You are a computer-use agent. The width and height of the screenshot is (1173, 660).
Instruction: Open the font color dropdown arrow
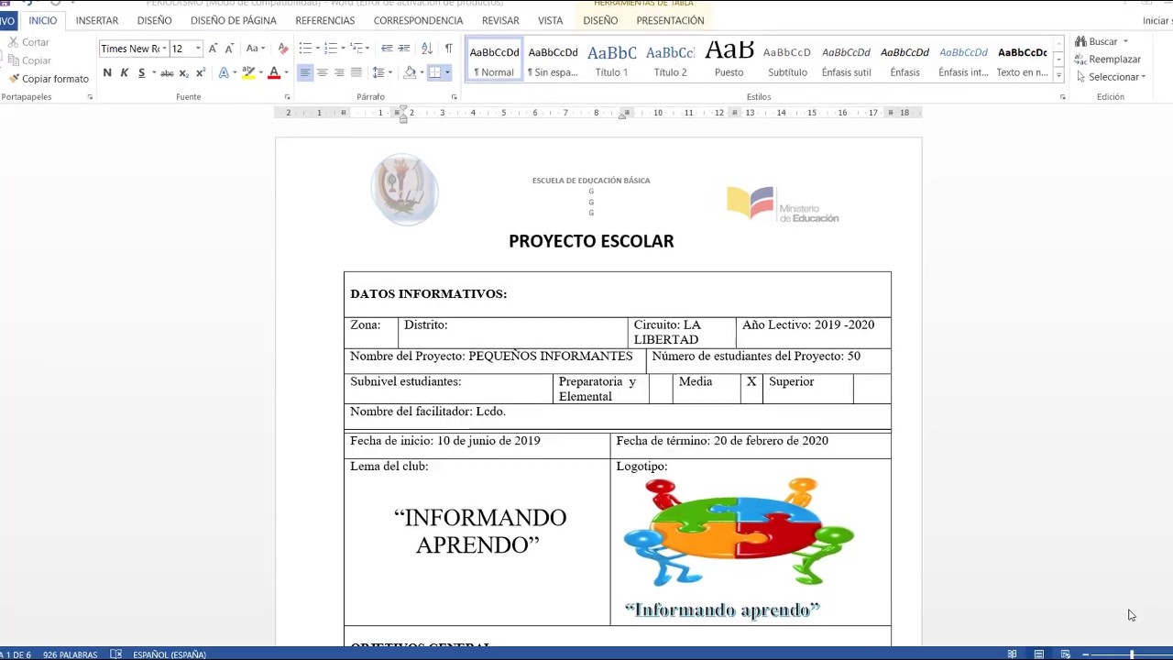(286, 72)
